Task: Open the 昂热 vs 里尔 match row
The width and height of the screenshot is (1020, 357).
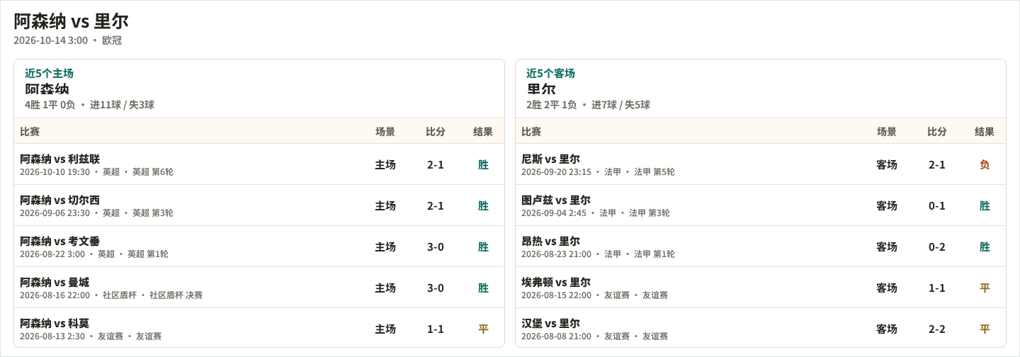Action: [761, 246]
